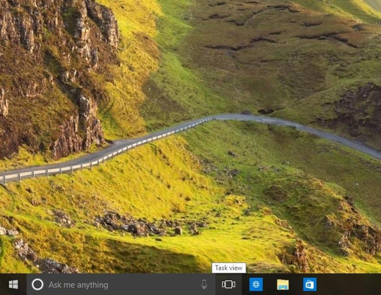Open File Explorer from the taskbar
This screenshot has width=381, height=295.
tap(283, 284)
